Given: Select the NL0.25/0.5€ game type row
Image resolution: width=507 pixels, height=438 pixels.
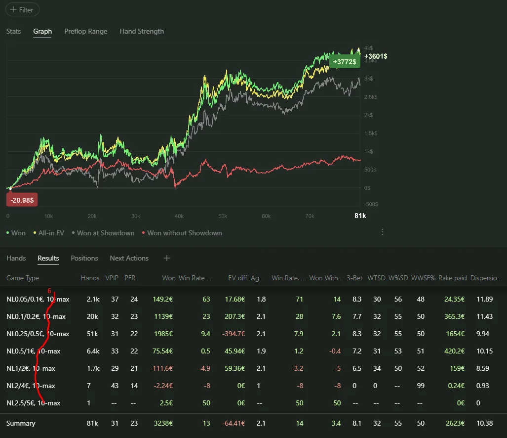Looking at the screenshot, I should 38,334.
